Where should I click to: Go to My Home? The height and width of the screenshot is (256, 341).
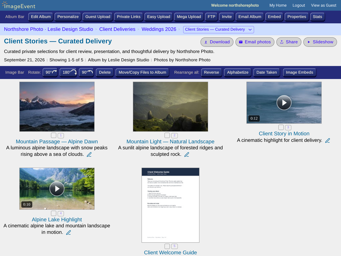[x=278, y=5]
